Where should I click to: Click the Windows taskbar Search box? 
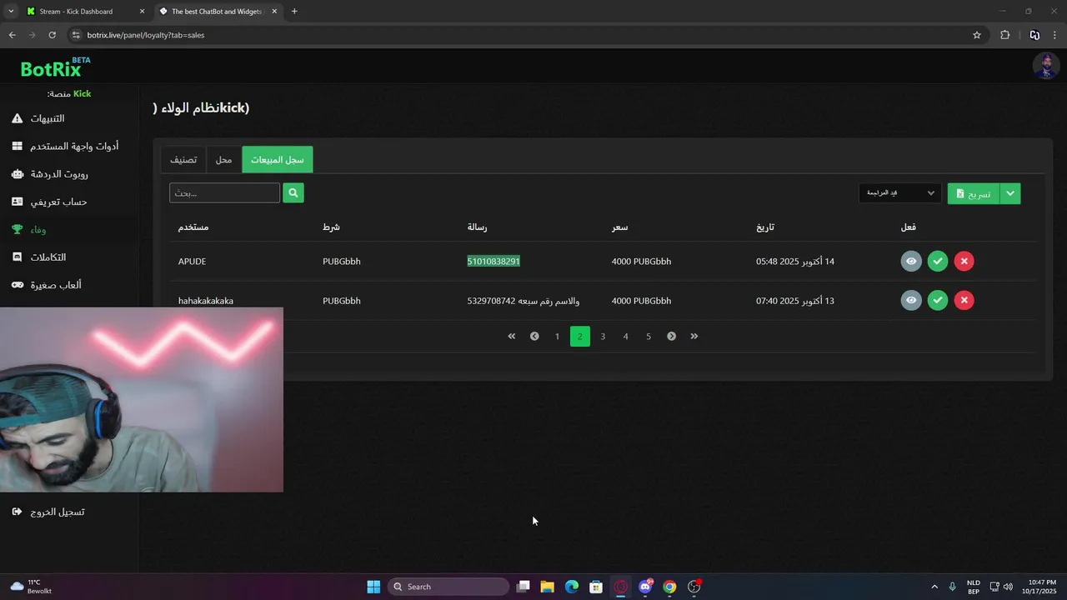448,587
